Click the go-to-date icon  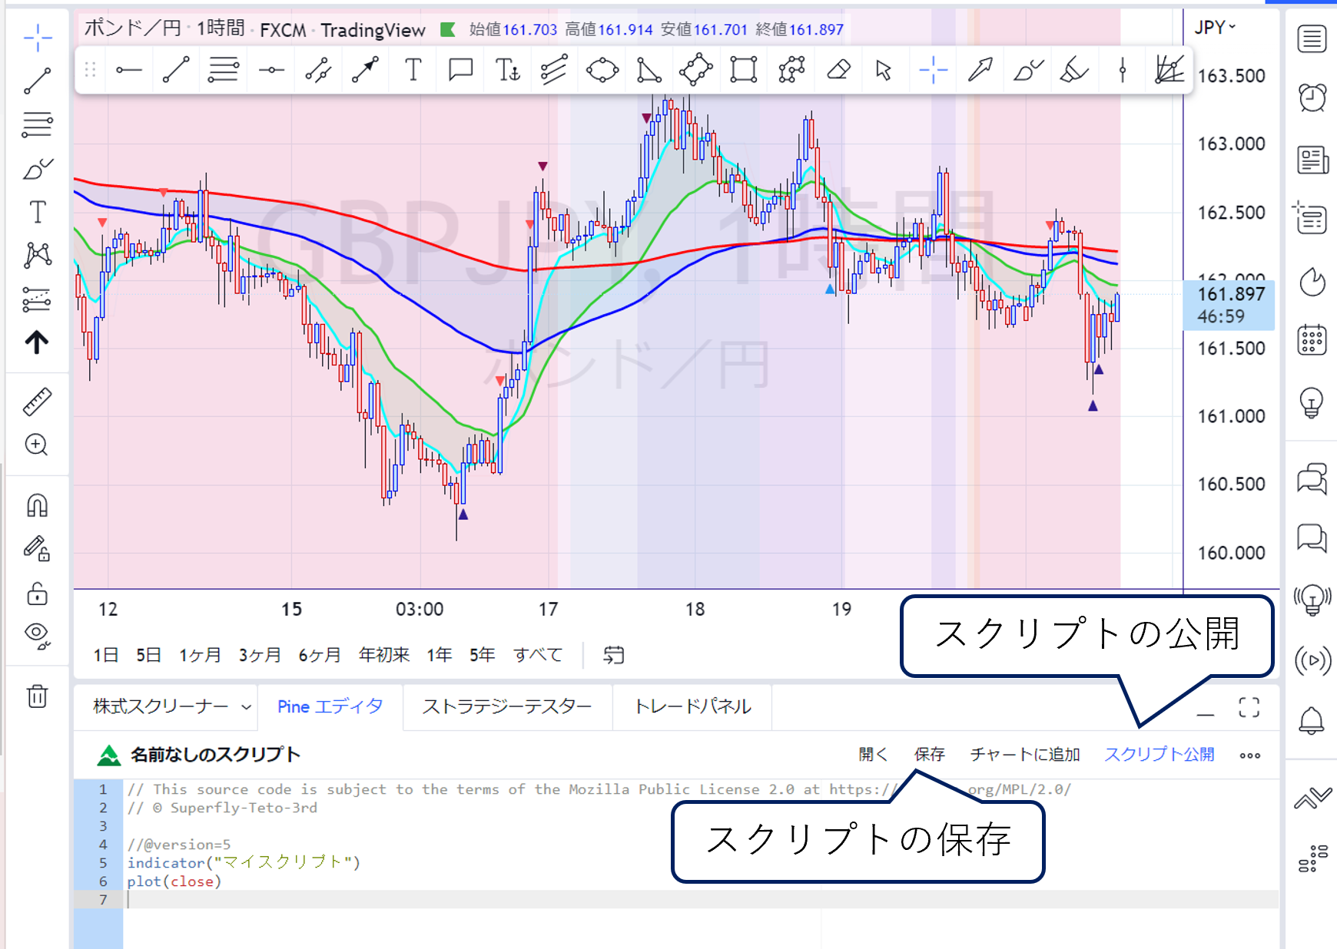[x=613, y=655]
